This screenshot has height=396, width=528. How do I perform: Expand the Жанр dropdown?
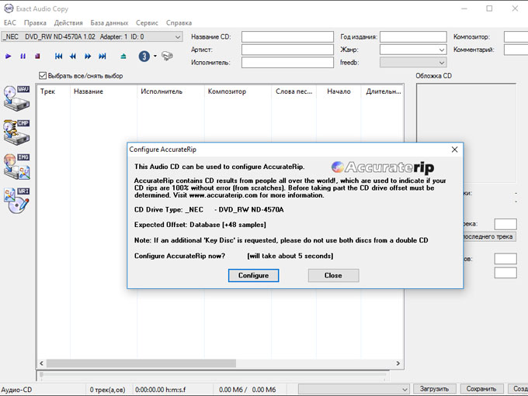tap(441, 50)
